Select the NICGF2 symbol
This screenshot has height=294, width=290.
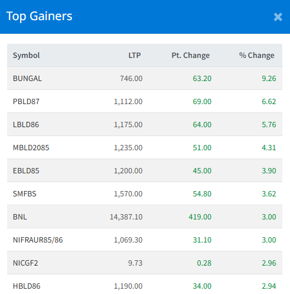click(25, 263)
